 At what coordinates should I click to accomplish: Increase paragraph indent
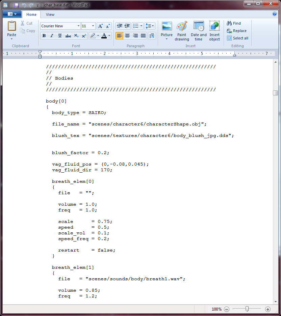point(127,26)
